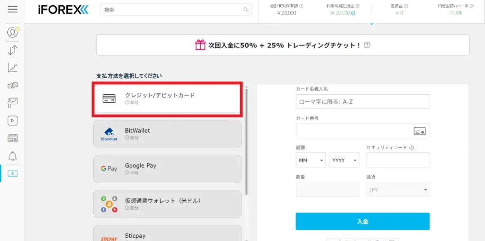Select クレジット/デビットカード payment method
This screenshot has width=485, height=241.
(167, 98)
